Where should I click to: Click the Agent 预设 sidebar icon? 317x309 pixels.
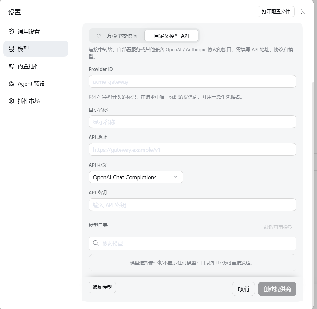(x=11, y=83)
